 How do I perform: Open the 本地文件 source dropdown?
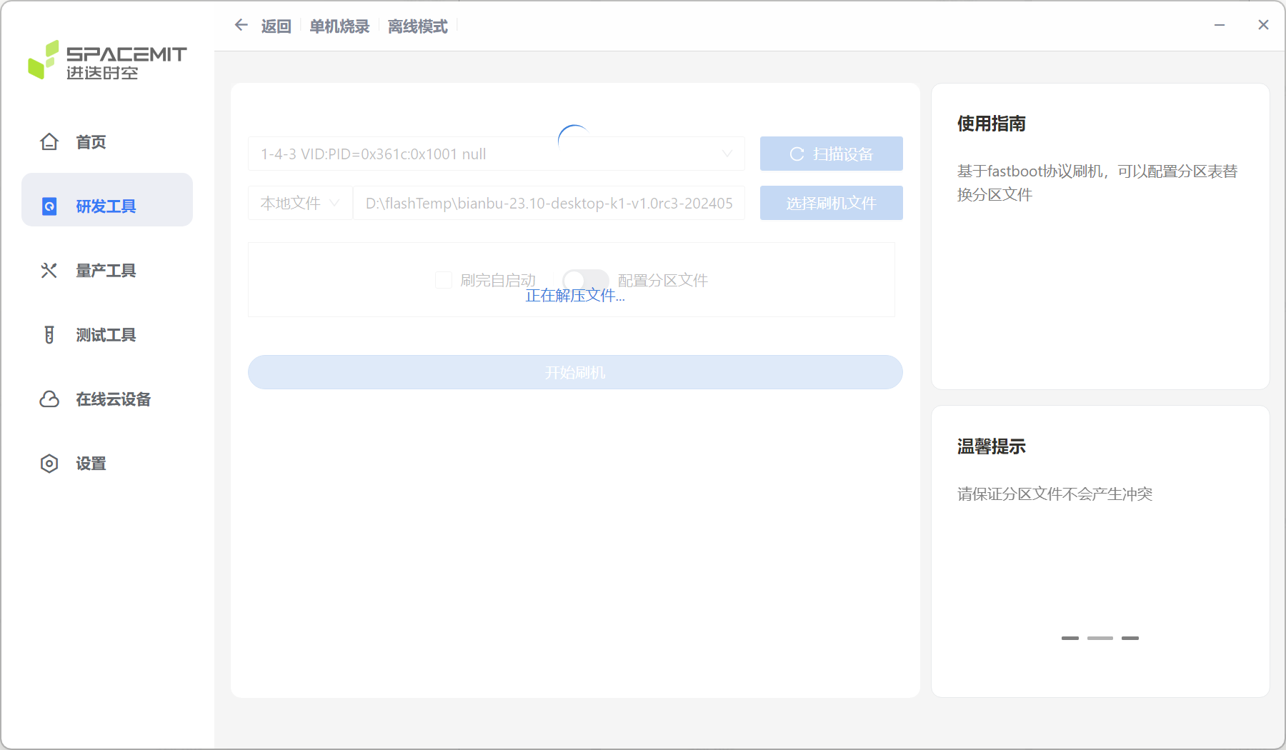(x=300, y=203)
